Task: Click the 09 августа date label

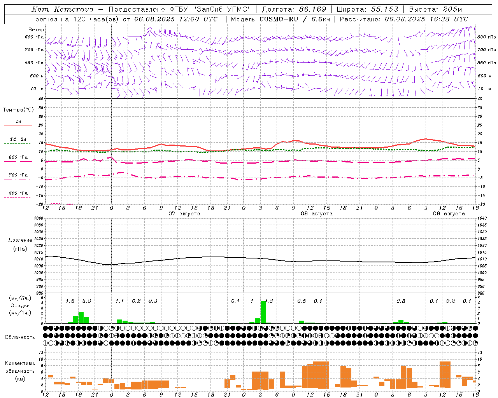Action: (x=449, y=214)
